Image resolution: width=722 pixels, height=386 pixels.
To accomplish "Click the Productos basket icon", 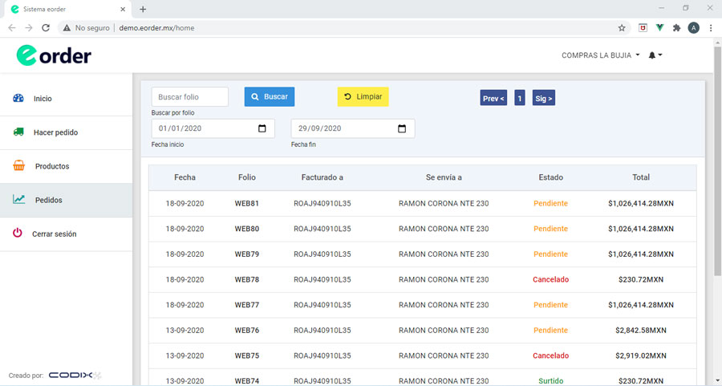I will coord(19,166).
